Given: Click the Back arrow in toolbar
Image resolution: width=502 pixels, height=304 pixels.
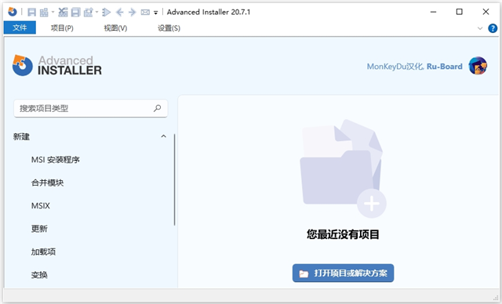Looking at the screenshot, I should (x=120, y=13).
